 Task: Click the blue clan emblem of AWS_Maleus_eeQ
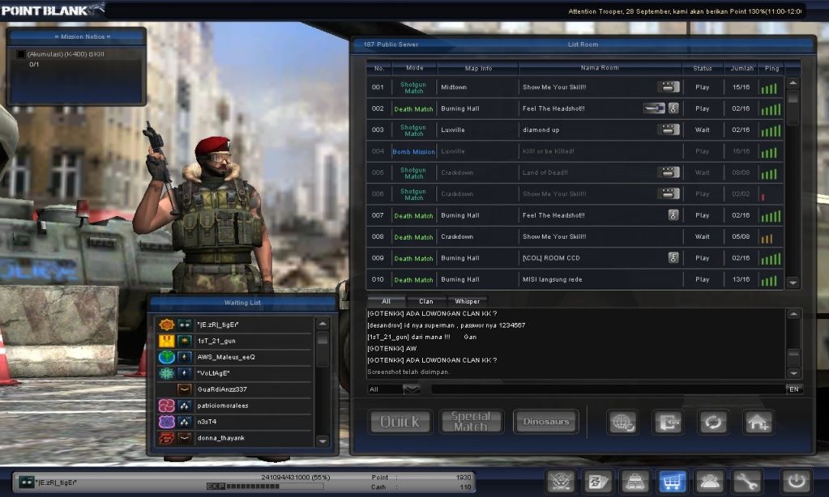point(167,357)
